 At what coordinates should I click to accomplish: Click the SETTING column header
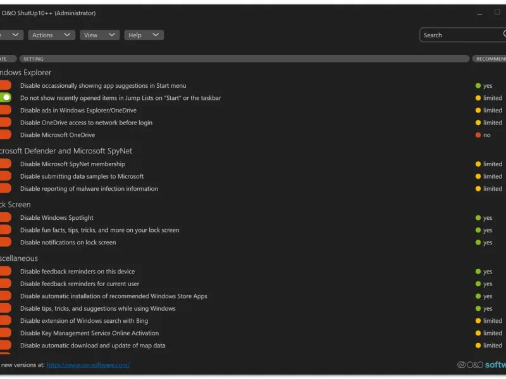(x=244, y=59)
